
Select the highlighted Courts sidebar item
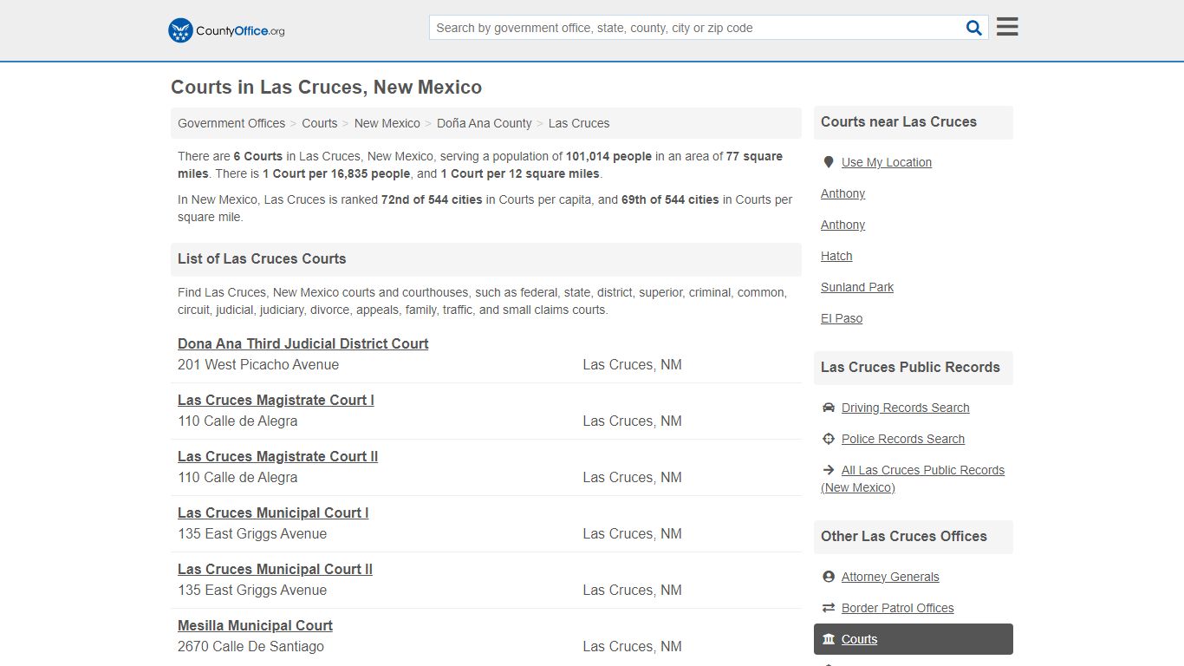914,639
